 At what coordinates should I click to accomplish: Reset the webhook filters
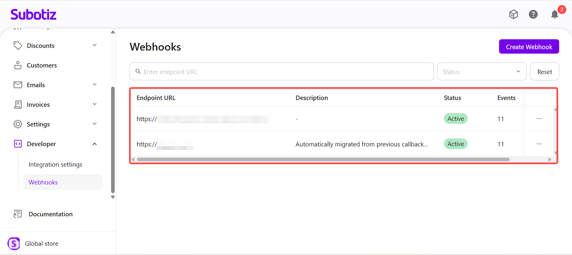(x=544, y=72)
